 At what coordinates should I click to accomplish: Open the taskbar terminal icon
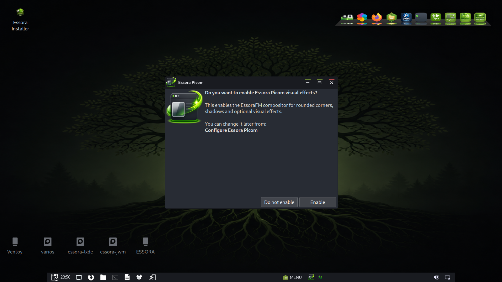click(115, 277)
